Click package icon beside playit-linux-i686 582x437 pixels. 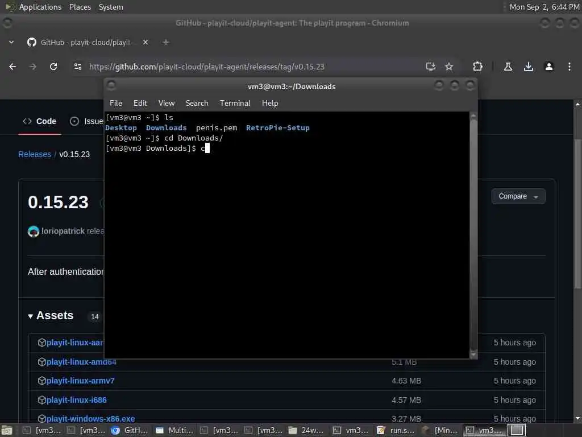click(42, 400)
